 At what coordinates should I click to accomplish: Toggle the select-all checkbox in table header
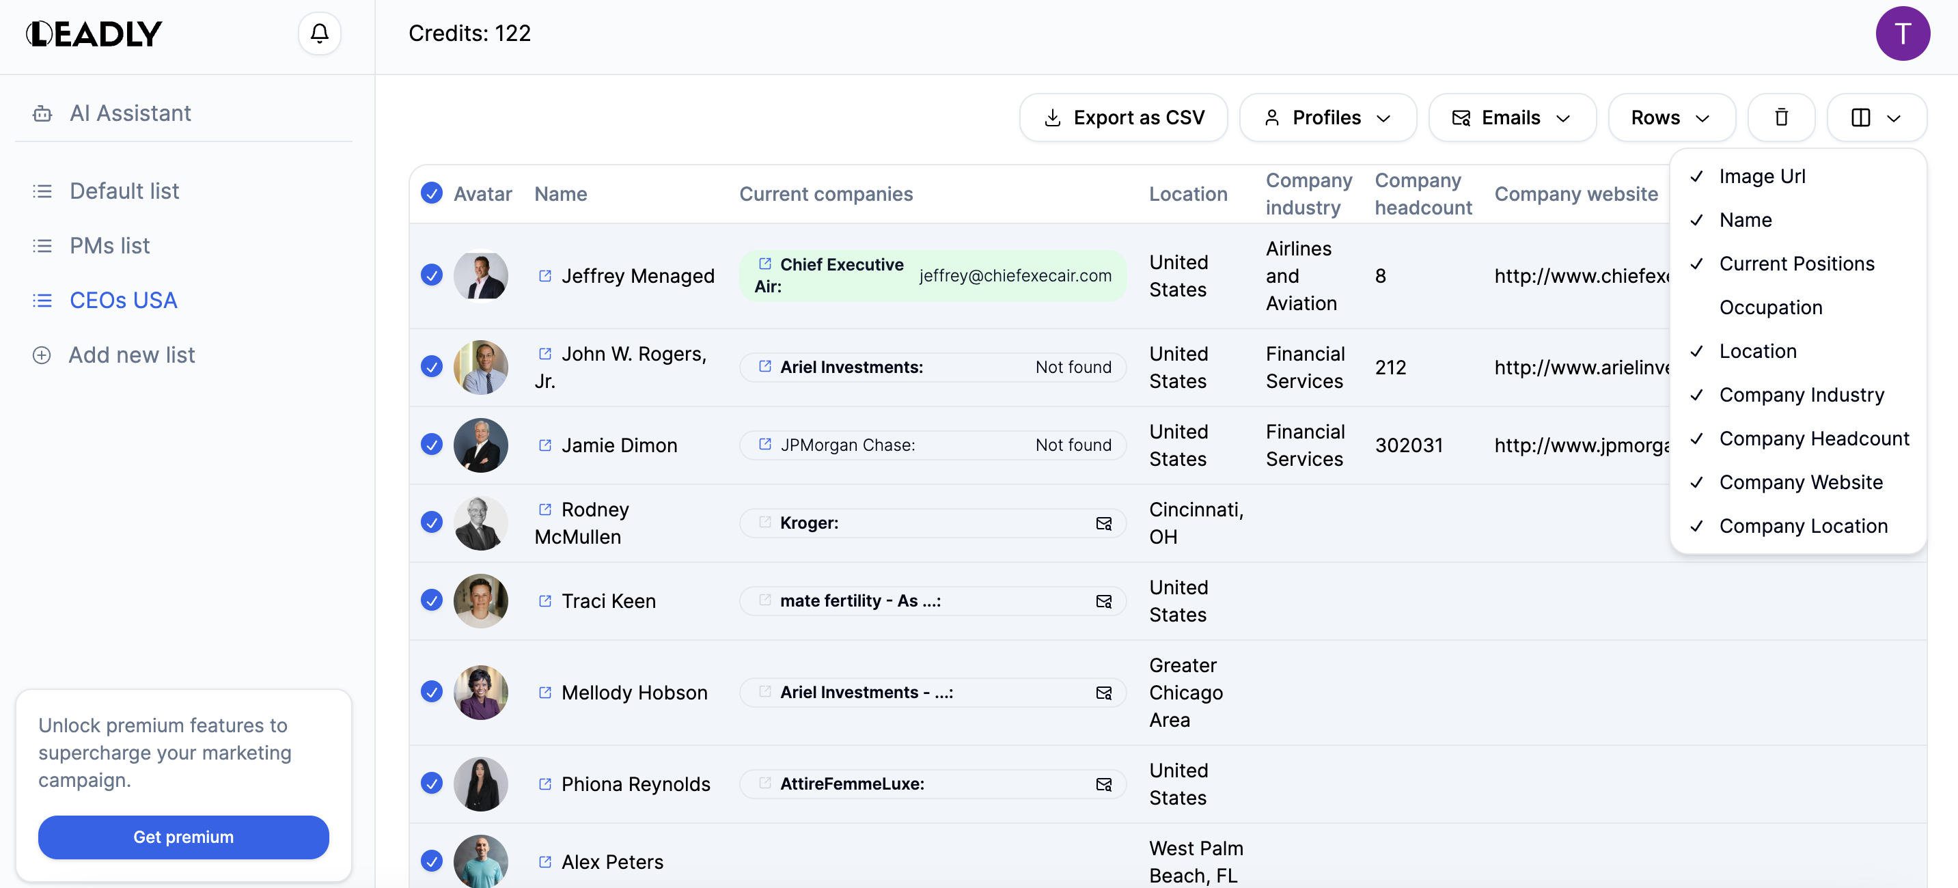click(432, 193)
